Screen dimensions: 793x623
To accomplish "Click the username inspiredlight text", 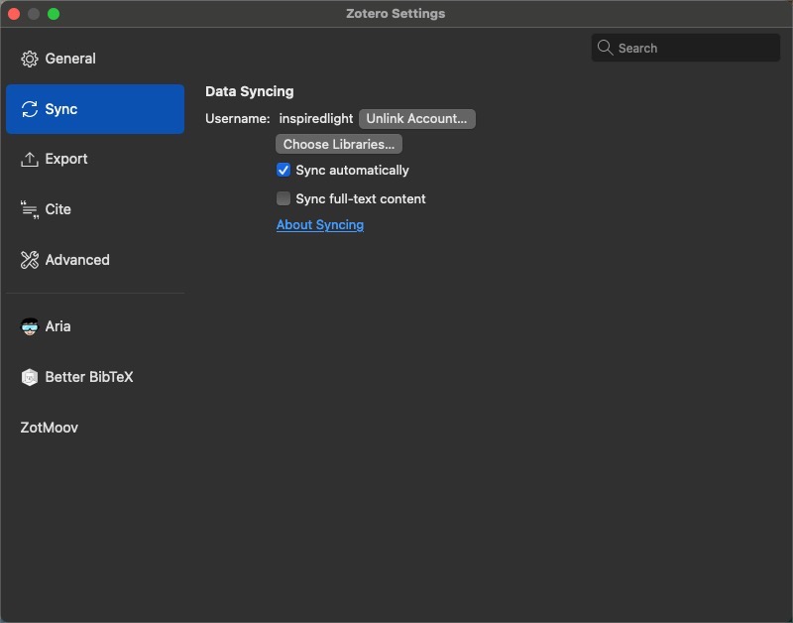I will click(316, 118).
